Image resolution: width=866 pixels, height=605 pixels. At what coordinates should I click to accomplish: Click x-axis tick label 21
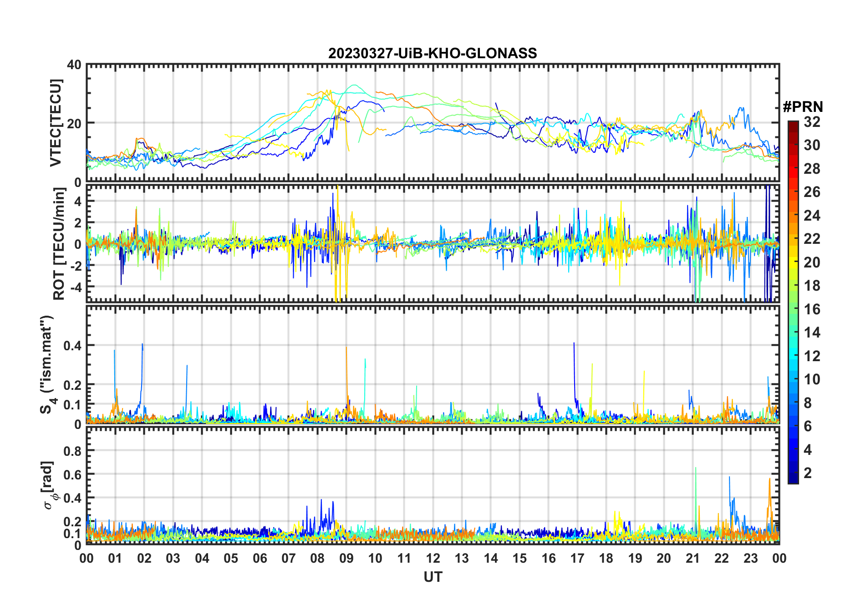[693, 559]
